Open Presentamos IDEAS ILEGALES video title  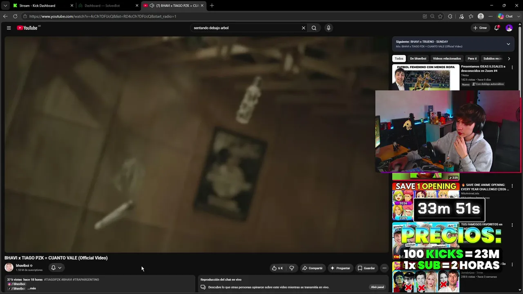(483, 69)
